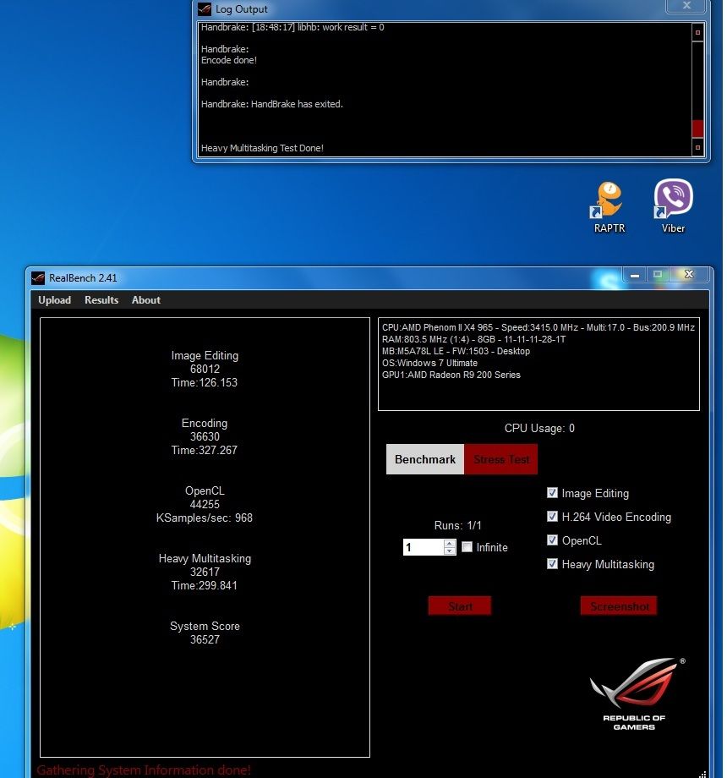The image size is (727, 778).
Task: Click the System Score value 36527
Action: [x=205, y=639]
